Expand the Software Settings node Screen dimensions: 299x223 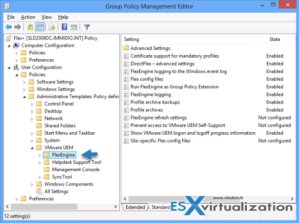click(x=25, y=82)
